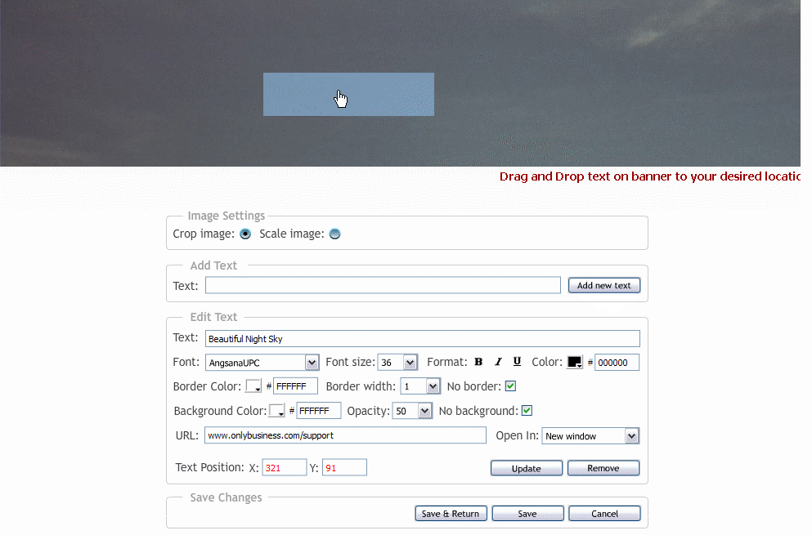Focus the Add Text input field
Image resolution: width=812 pixels, height=535 pixels.
383,285
